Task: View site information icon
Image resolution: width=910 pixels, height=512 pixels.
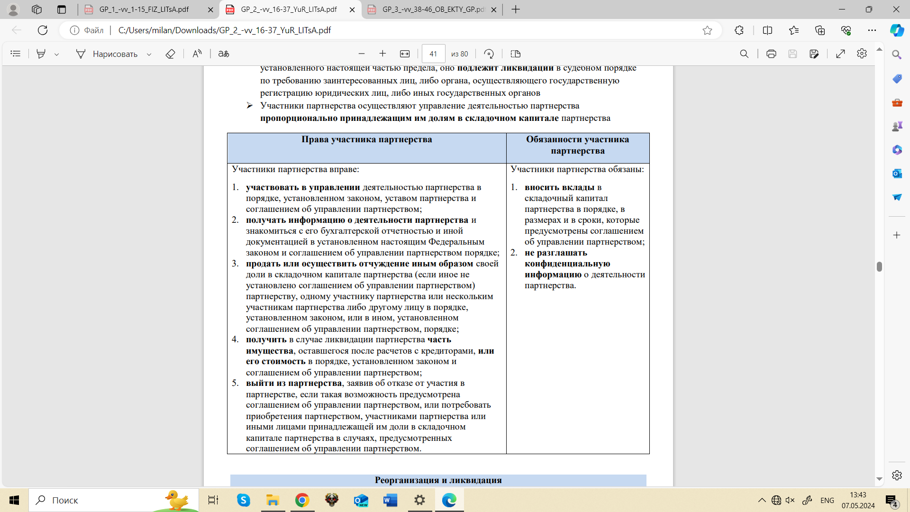Action: (74, 30)
